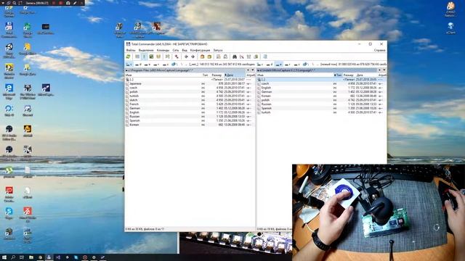Viewport: 465px width, 261px height.
Task: Select the French file in the left panel
Action: [x=190, y=104]
